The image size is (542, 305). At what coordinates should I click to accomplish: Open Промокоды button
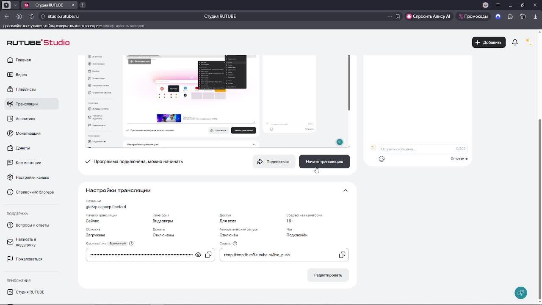[473, 16]
